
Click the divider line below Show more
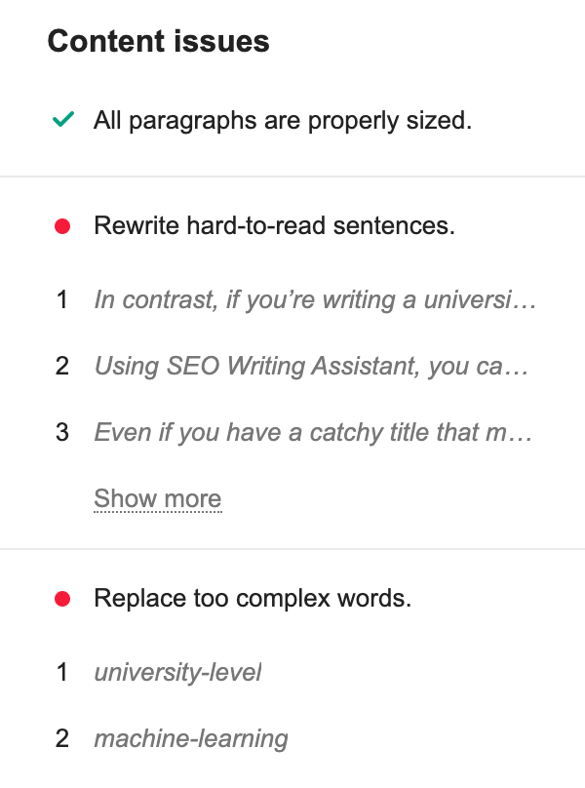tap(292, 549)
